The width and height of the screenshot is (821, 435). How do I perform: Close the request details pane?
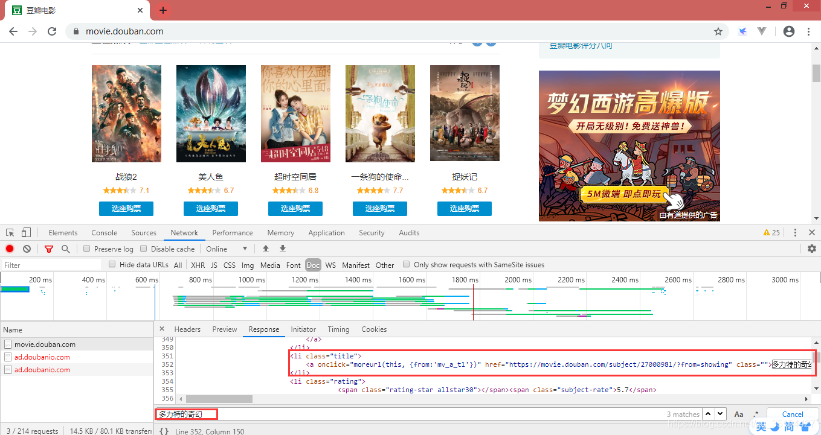(x=162, y=329)
